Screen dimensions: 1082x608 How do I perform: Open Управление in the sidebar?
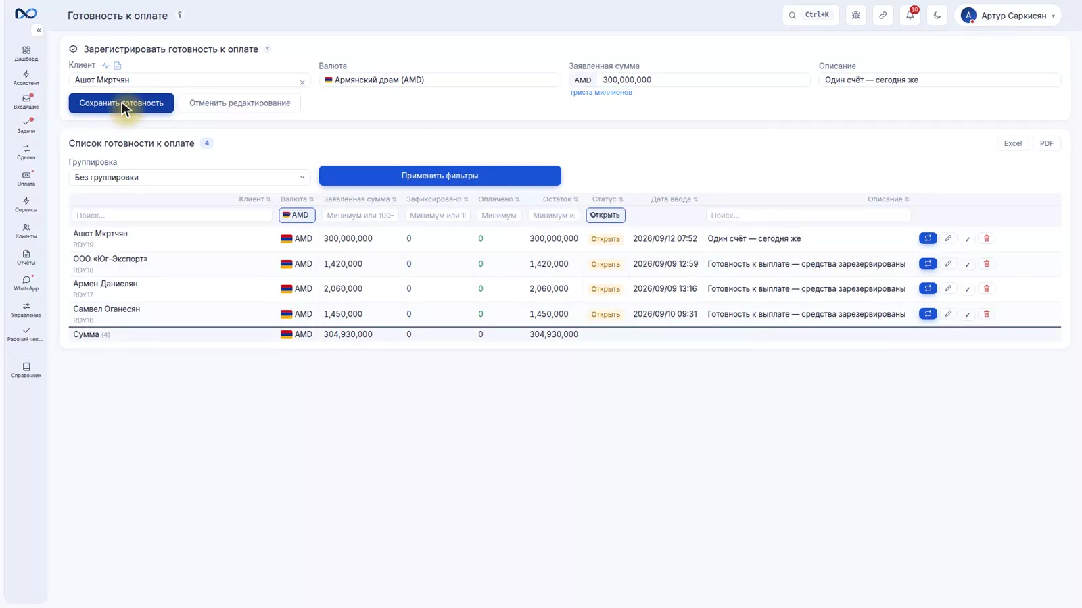point(26,309)
